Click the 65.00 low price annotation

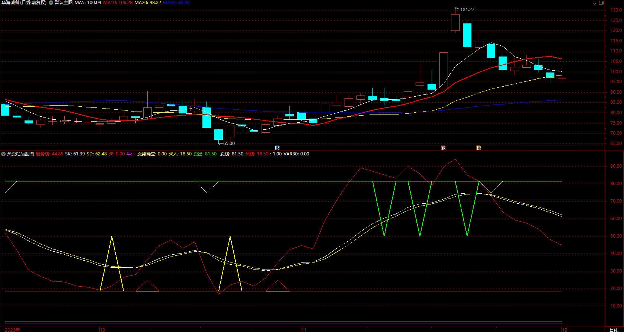229,144
